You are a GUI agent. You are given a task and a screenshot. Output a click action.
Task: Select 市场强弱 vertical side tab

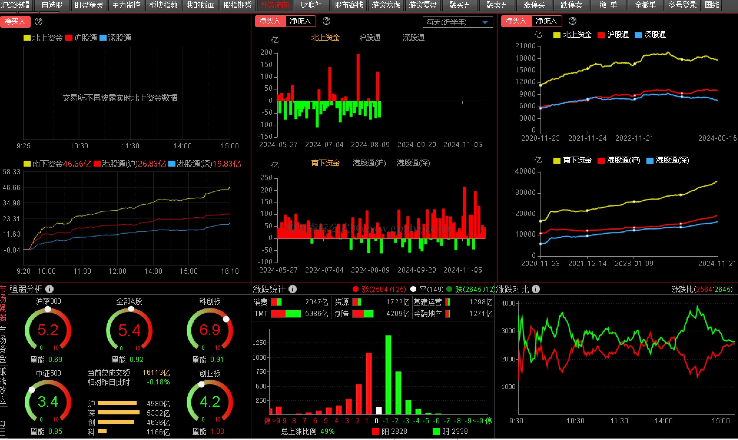3,303
